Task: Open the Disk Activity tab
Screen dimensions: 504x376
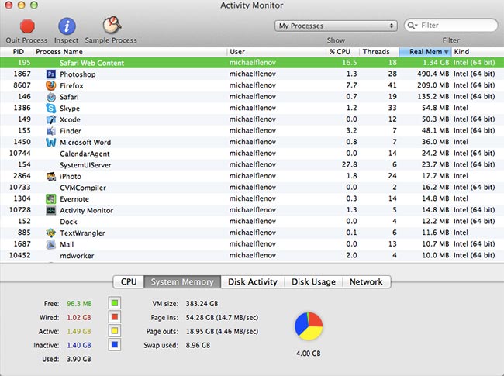Action: pyautogui.click(x=253, y=282)
